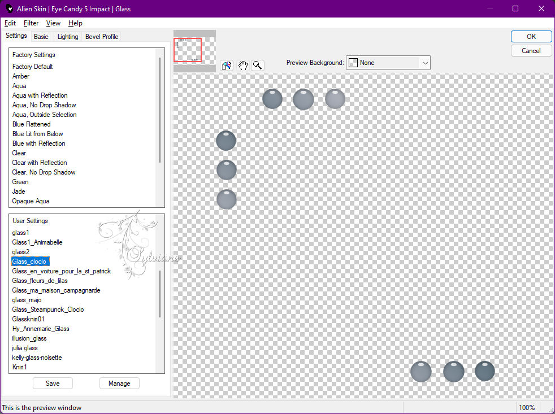Screen dimensions: 555x414
Task: Select Clear with Reflection preset
Action: tap(40, 163)
